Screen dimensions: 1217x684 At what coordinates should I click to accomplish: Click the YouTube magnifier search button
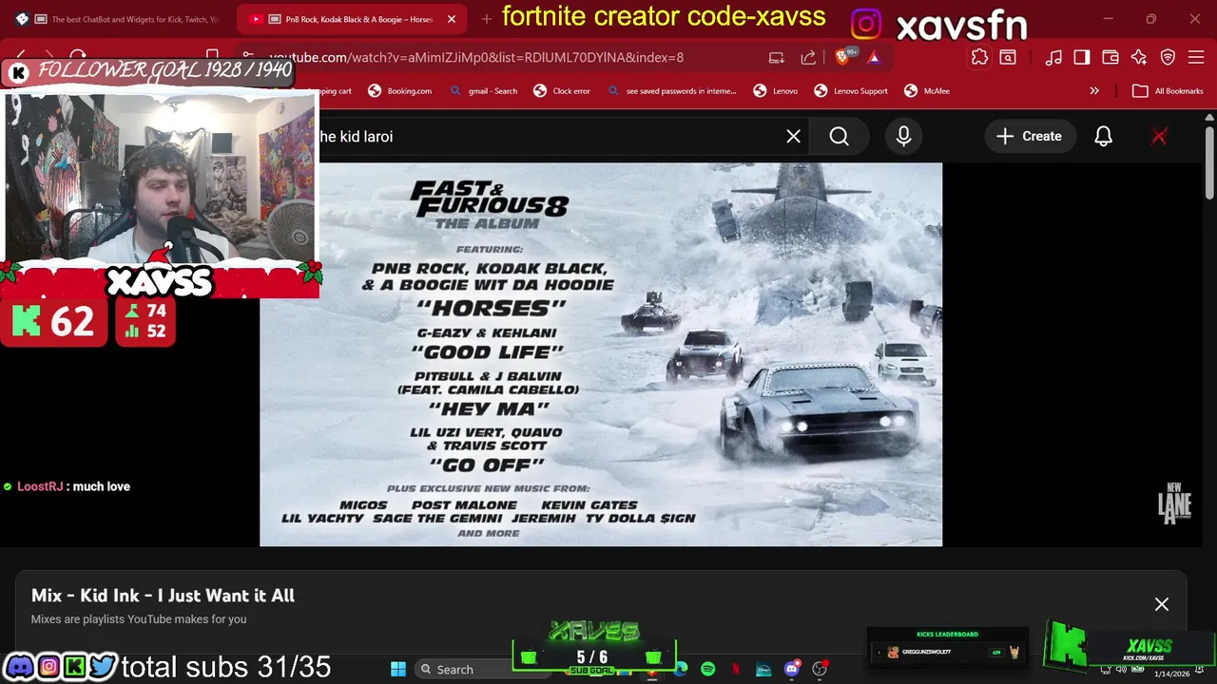coord(839,137)
